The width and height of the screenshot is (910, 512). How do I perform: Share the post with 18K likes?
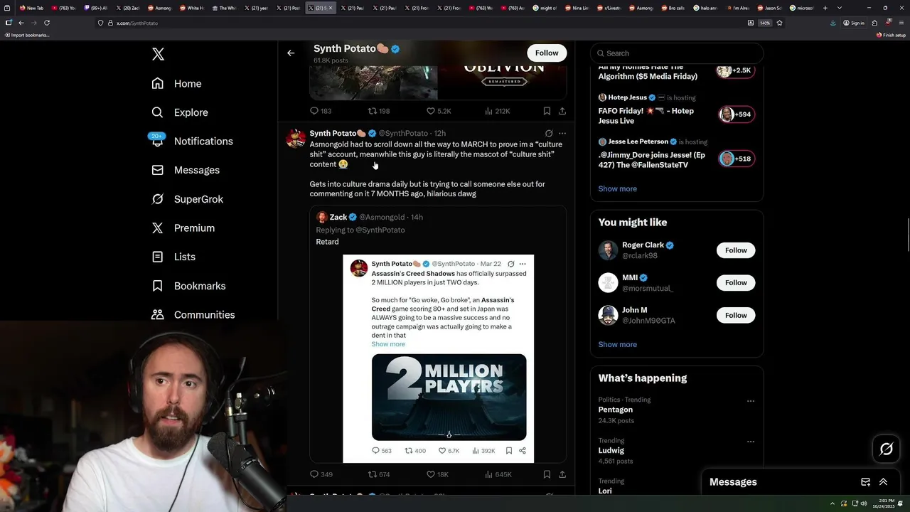point(562,474)
